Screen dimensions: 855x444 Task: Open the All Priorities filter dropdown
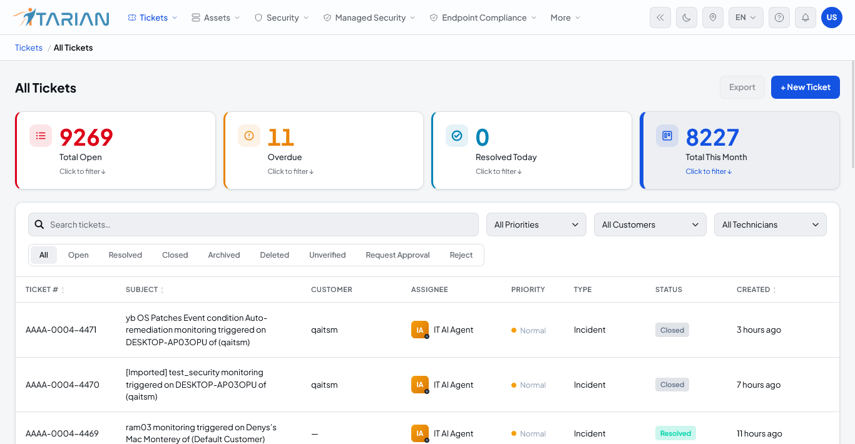click(536, 225)
